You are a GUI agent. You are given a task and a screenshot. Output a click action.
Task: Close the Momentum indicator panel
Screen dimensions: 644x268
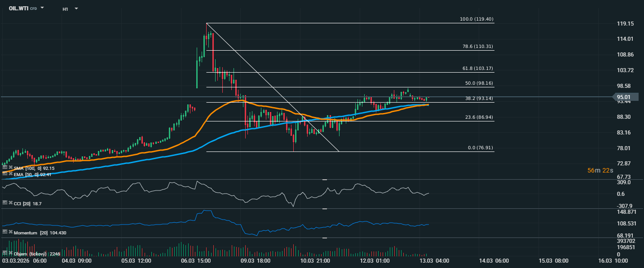(x=11, y=232)
